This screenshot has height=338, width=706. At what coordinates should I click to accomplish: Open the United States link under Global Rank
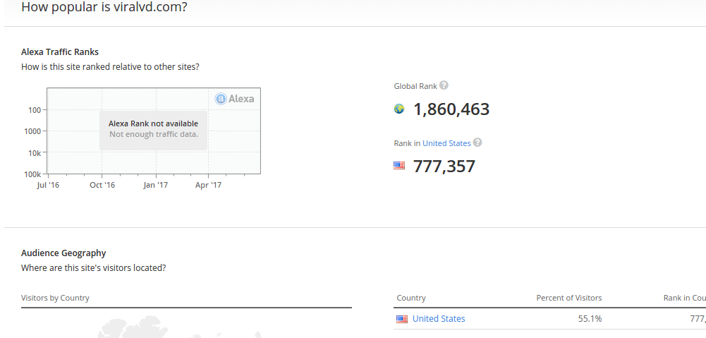[446, 143]
